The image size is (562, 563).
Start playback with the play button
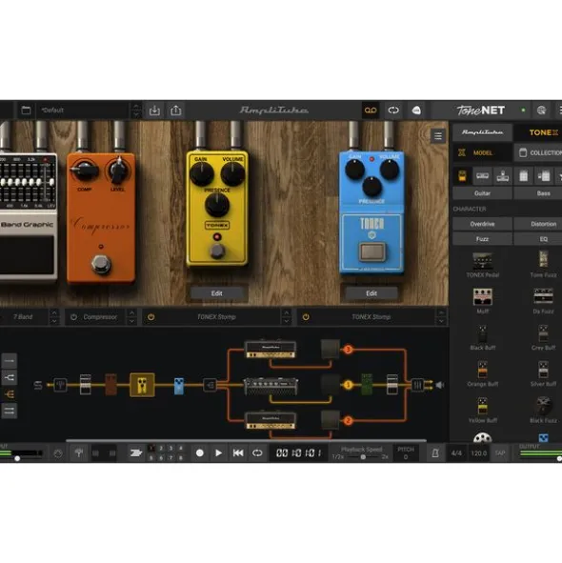218,453
